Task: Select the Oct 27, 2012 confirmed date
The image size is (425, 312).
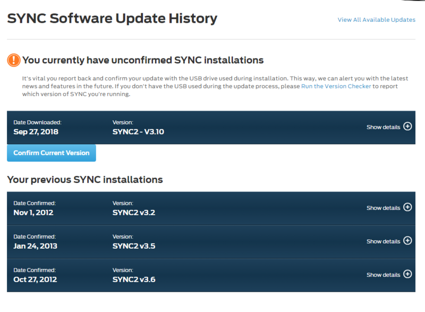Action: (35, 280)
